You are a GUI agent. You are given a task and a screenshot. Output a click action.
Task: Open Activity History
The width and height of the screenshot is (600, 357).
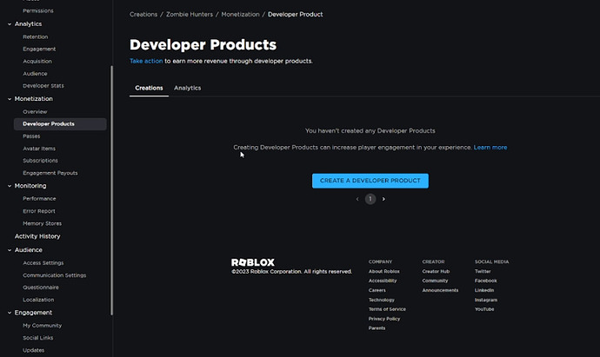click(37, 236)
